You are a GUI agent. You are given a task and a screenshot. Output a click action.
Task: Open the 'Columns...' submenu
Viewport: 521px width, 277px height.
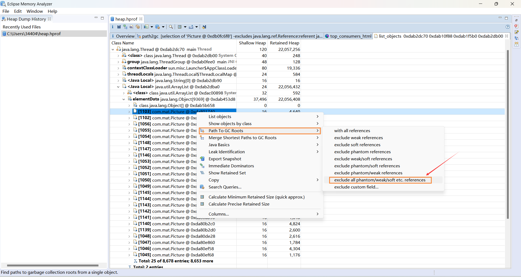click(260, 214)
